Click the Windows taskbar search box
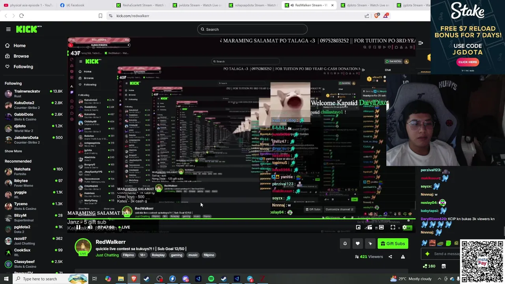Viewport: 505px width, 284px height. 51,279
